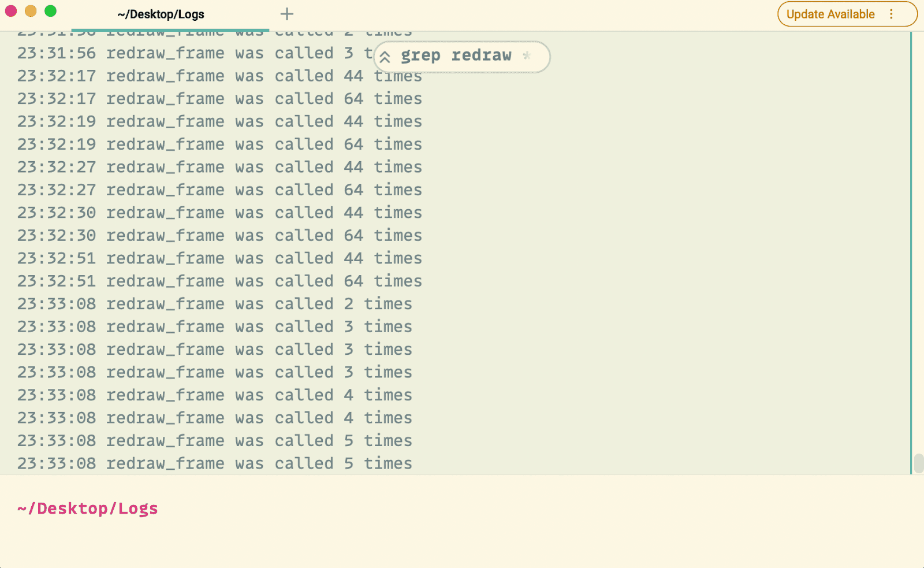This screenshot has height=568, width=924.
Task: Click the 23:33:08 line called 2 times
Action: coord(214,304)
